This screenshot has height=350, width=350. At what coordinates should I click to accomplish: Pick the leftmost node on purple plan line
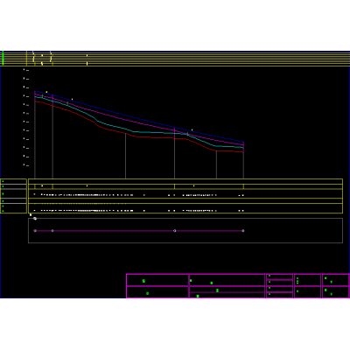[x=35, y=231]
